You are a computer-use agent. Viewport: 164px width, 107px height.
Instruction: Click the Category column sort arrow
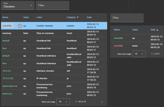78,17
